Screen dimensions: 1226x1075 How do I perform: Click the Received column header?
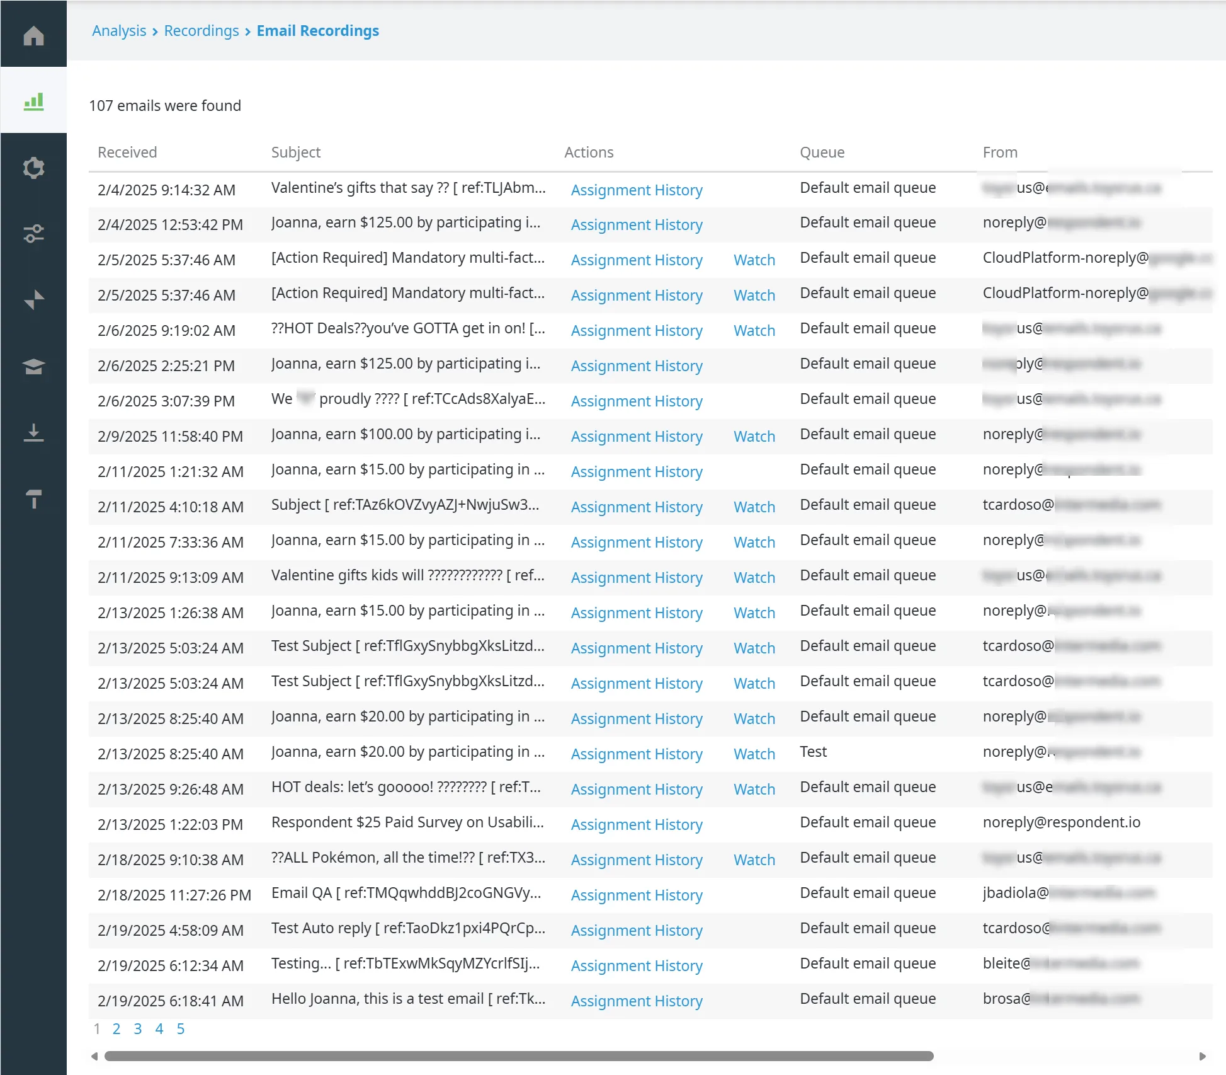point(127,152)
